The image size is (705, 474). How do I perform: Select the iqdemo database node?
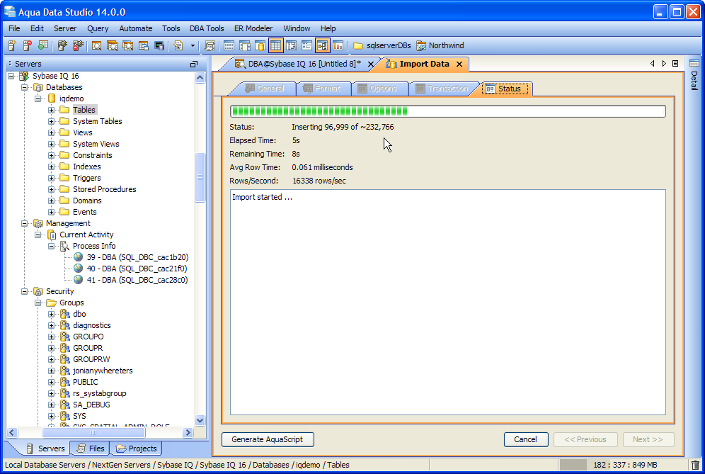[71, 98]
